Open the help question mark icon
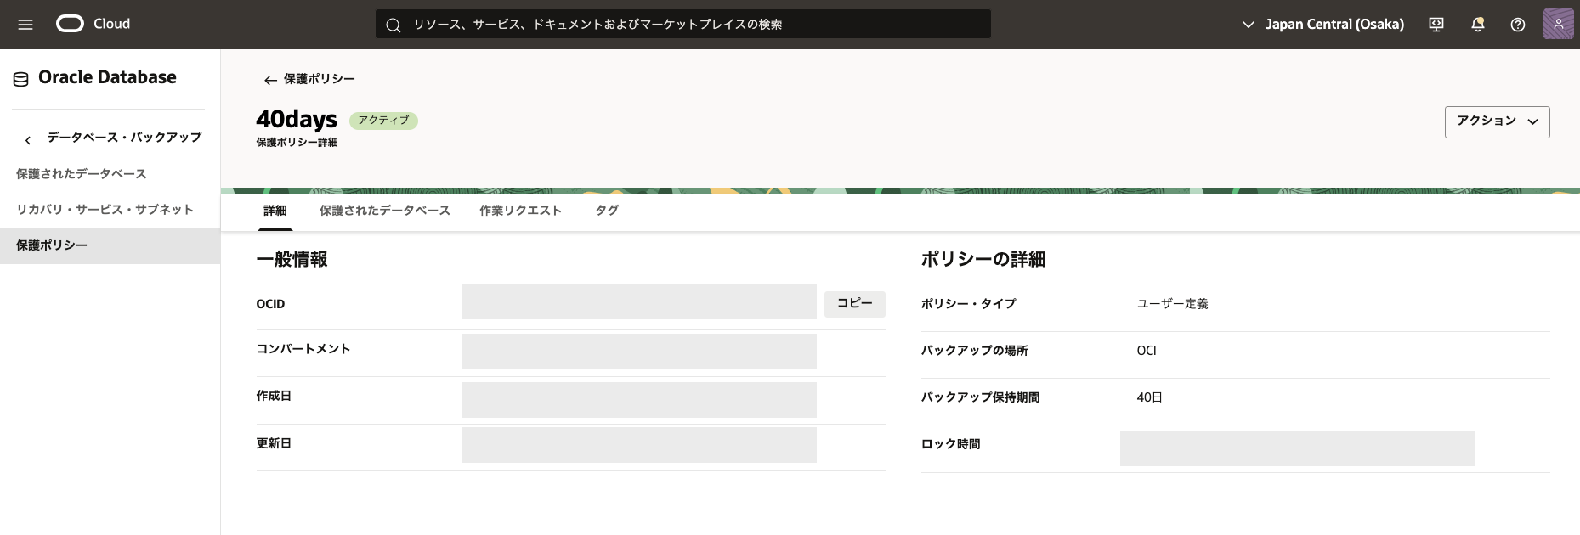The height and width of the screenshot is (535, 1580). pyautogui.click(x=1517, y=25)
